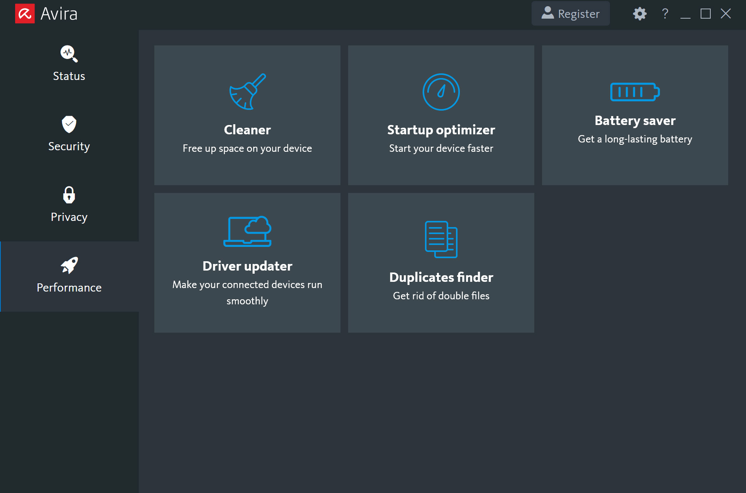Switch to the Performance tab label
Screen dimensions: 746x493
tap(69, 288)
